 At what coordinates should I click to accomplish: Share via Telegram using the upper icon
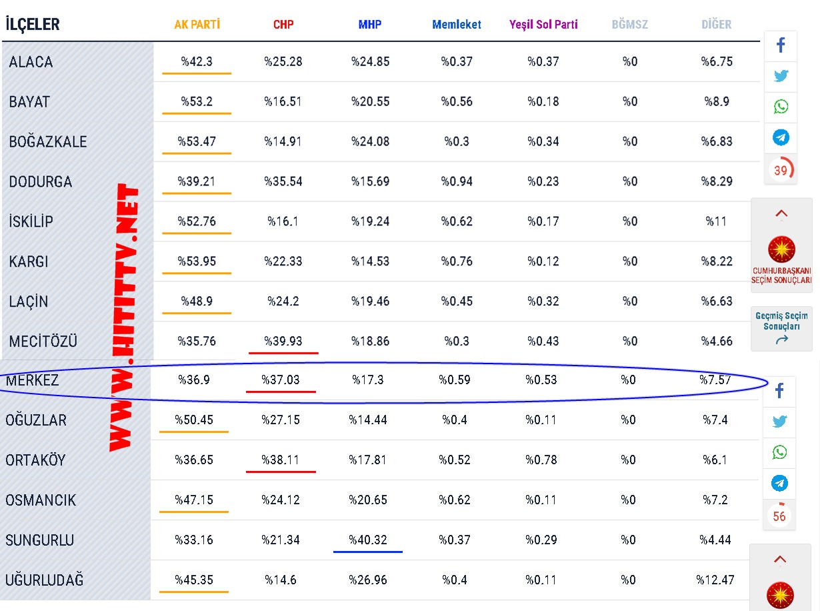[781, 137]
